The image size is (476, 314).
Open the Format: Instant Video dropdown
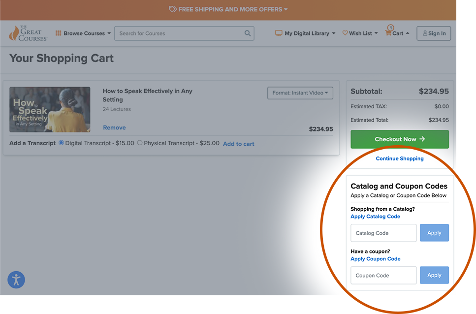point(300,93)
